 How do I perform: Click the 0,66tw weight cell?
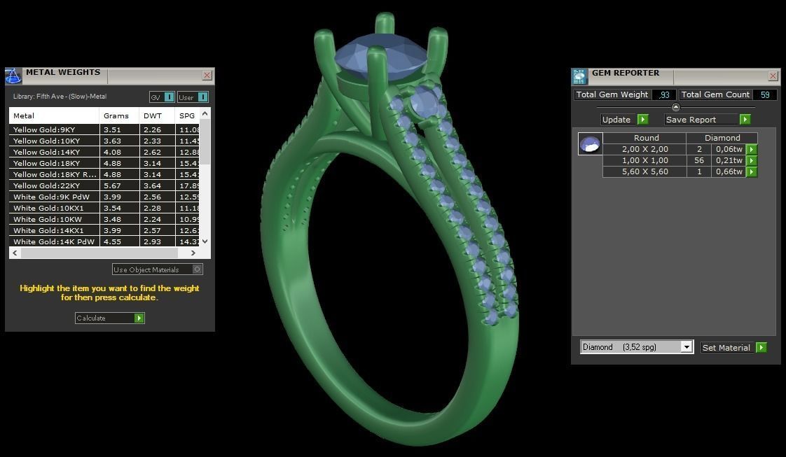click(x=729, y=171)
